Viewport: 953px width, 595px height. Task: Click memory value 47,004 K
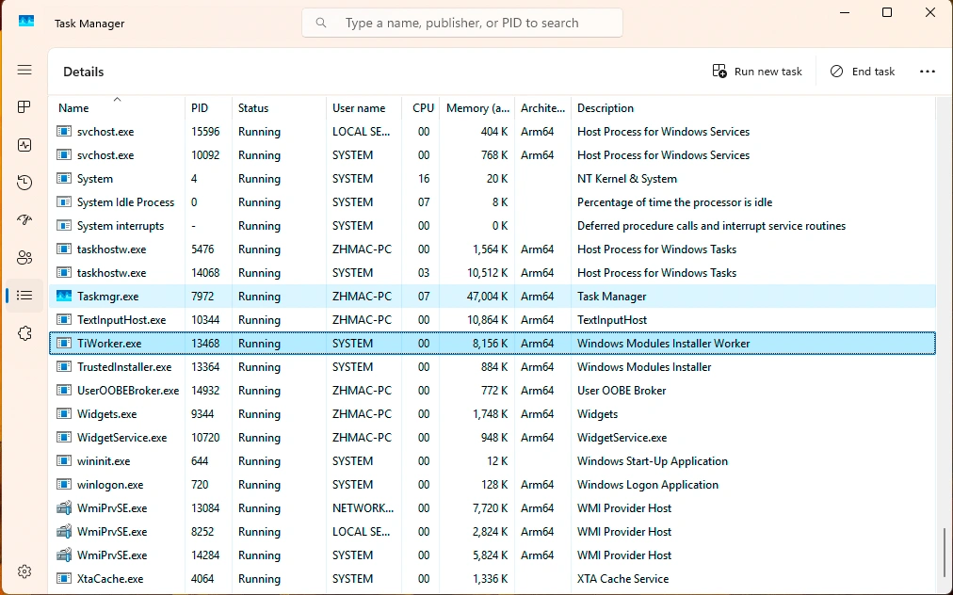tap(487, 297)
